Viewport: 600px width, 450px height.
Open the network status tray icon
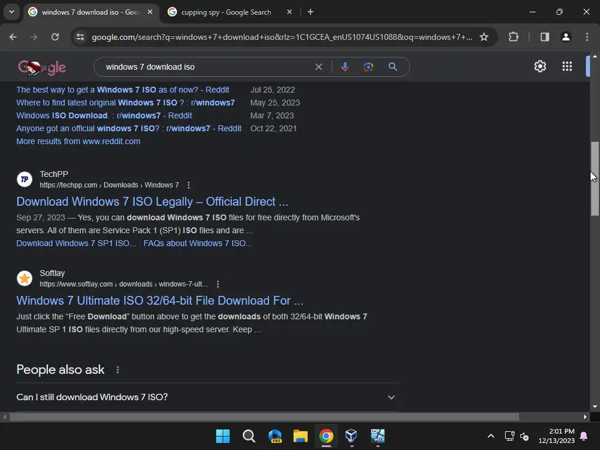[x=509, y=436]
